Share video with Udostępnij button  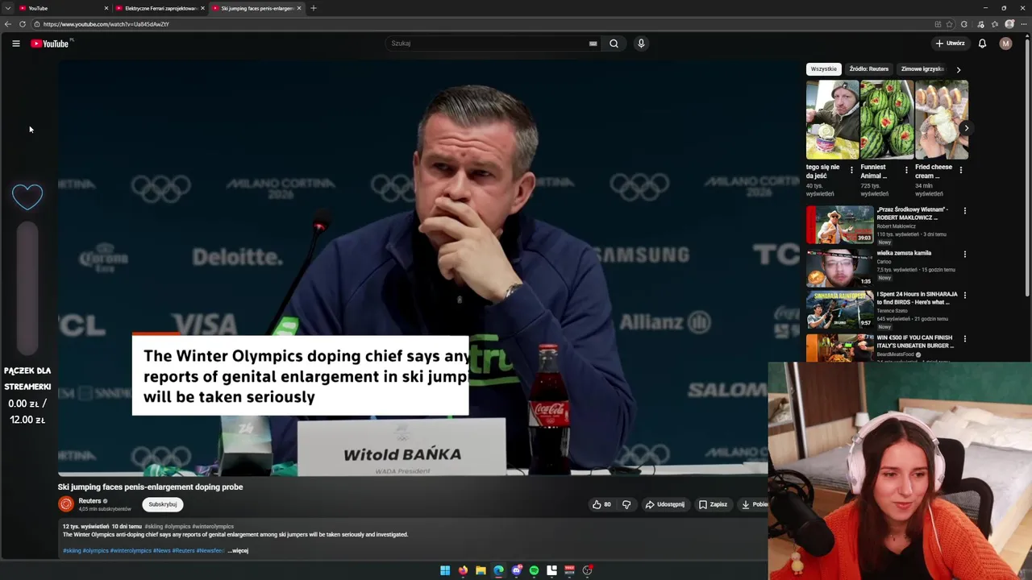coord(665,504)
